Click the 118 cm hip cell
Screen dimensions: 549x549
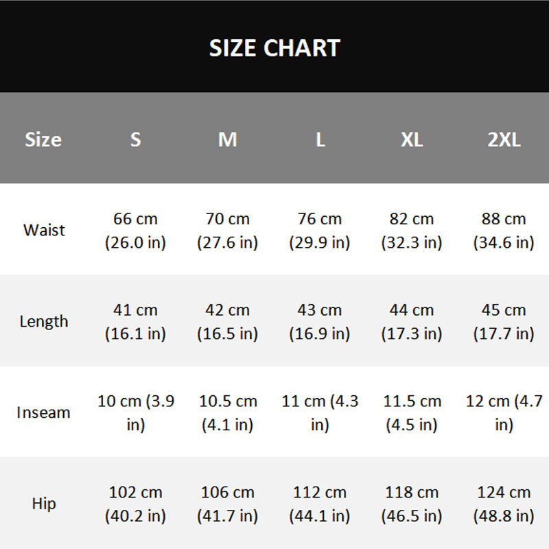click(x=412, y=504)
